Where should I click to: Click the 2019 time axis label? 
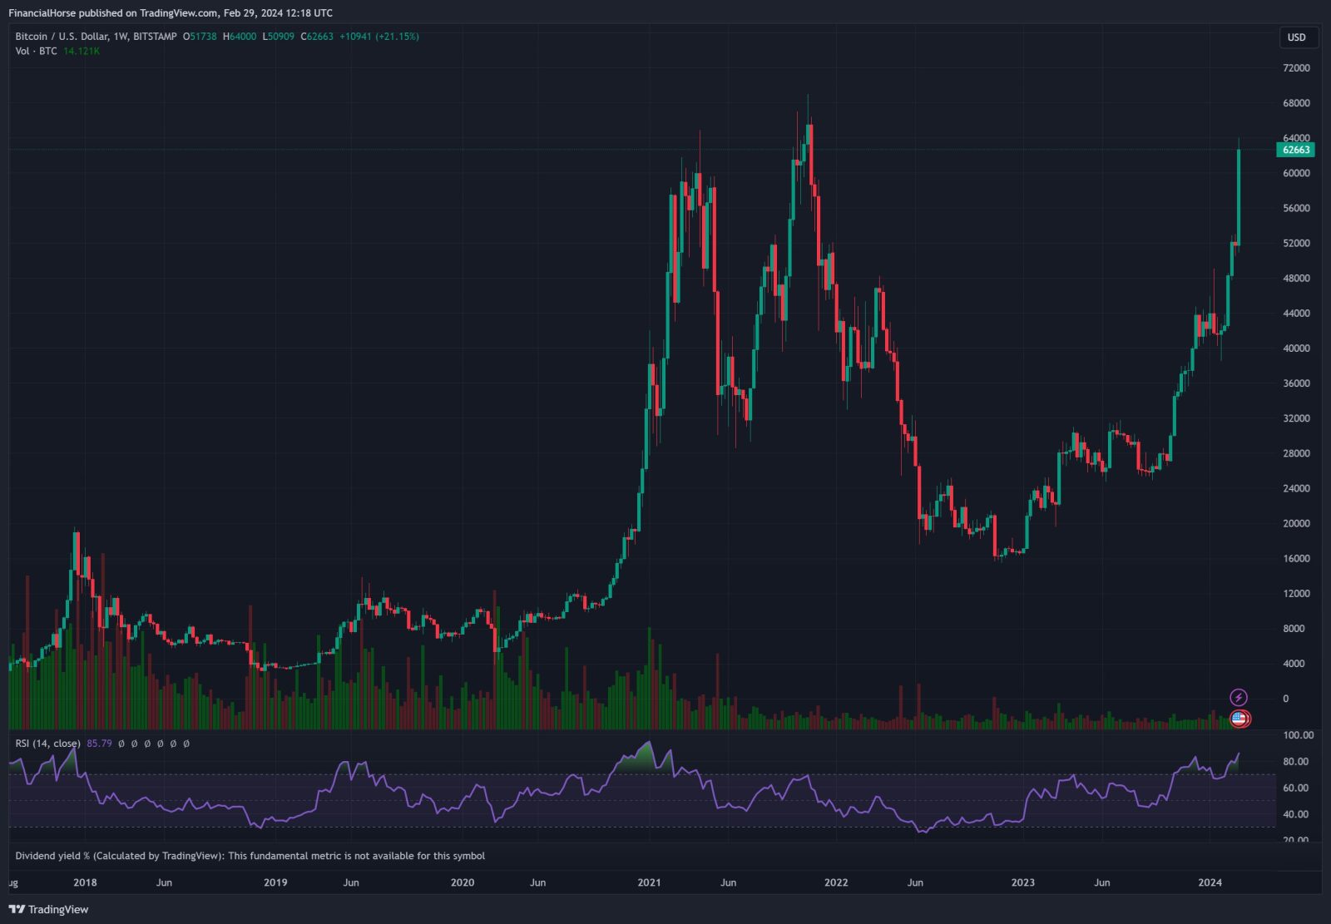pyautogui.click(x=275, y=882)
